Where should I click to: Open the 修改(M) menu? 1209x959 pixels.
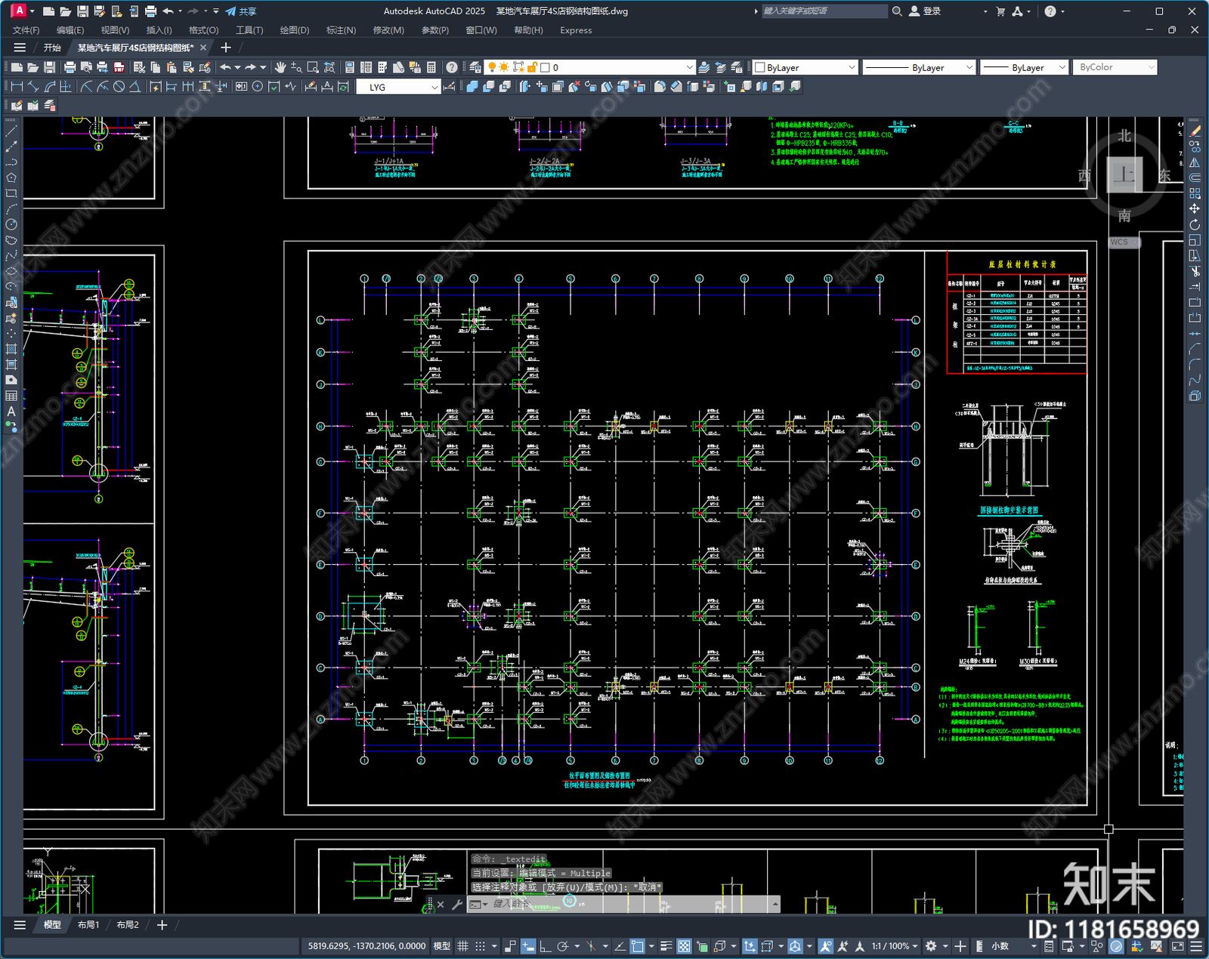tap(388, 30)
